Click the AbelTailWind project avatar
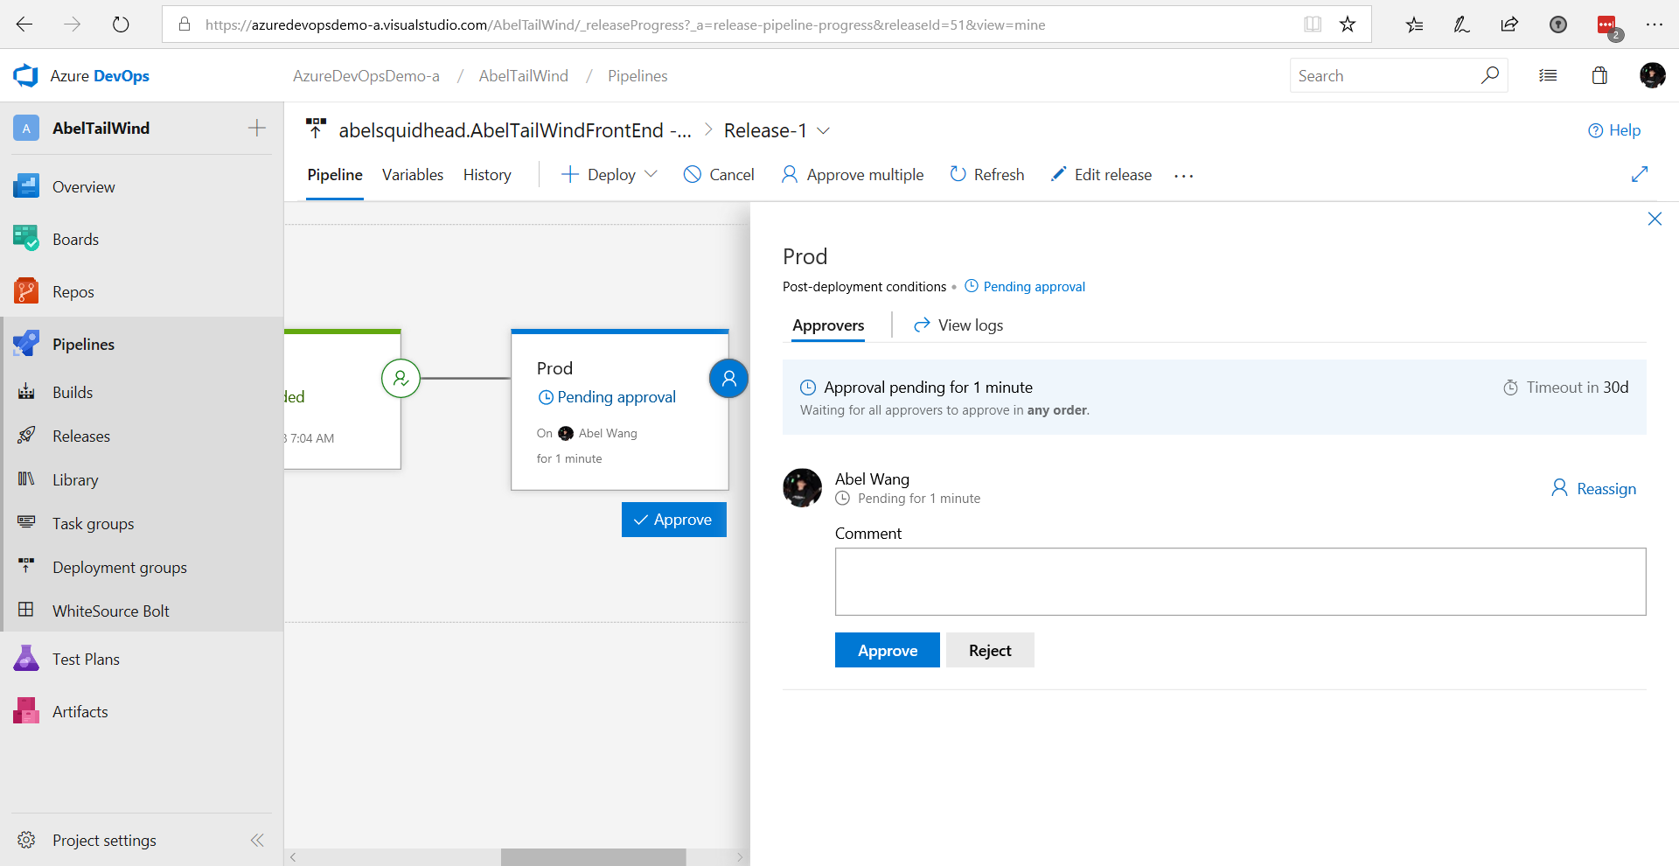 (26, 128)
